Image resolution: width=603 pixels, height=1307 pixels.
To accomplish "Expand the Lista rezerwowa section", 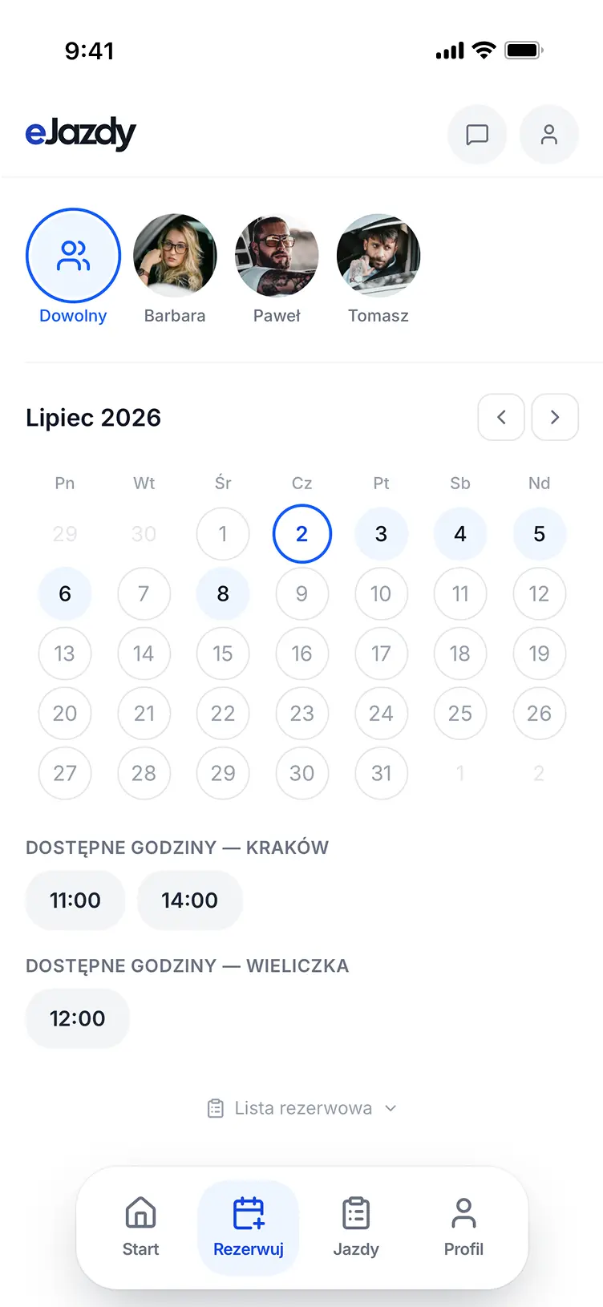I will point(301,1108).
